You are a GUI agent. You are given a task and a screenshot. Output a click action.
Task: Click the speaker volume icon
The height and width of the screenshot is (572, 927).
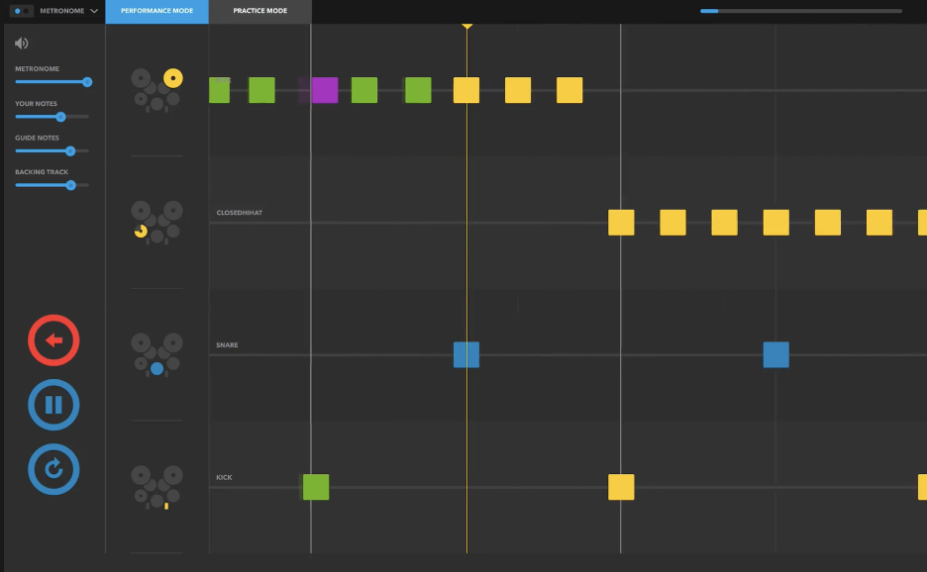[22, 44]
